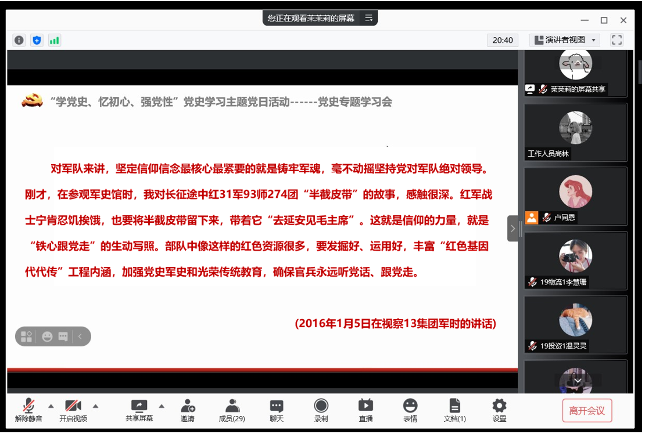The image size is (645, 434).
Task: Open the 聊天 chat panel
Action: point(277,410)
